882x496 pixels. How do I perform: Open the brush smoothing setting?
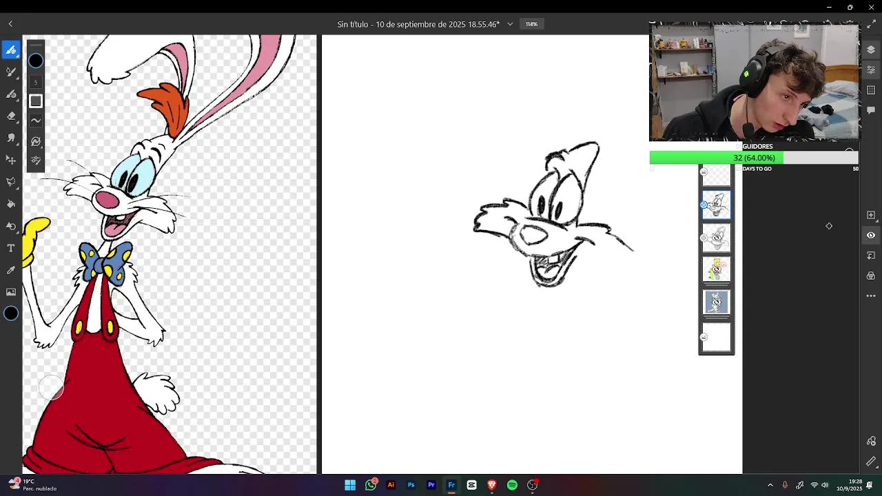pos(36,121)
